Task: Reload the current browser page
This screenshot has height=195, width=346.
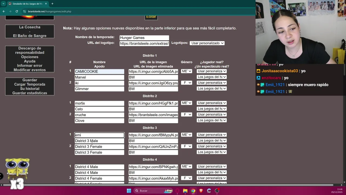Action: [17, 11]
